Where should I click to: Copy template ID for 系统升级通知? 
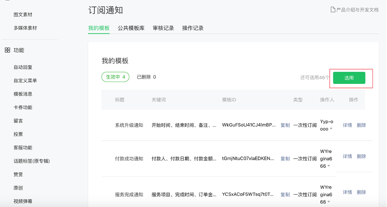coord(285,125)
